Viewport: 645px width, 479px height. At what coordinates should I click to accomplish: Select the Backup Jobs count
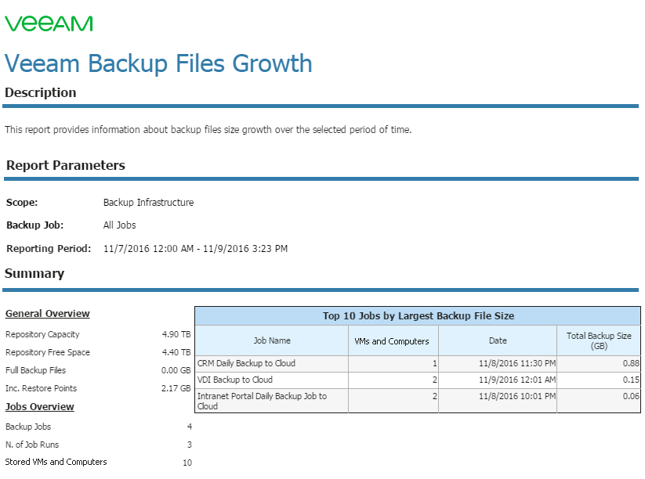pyautogui.click(x=189, y=427)
